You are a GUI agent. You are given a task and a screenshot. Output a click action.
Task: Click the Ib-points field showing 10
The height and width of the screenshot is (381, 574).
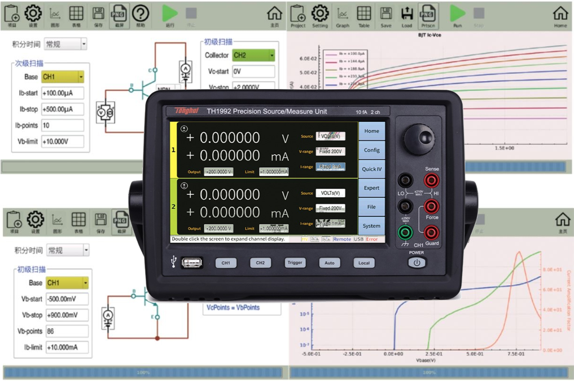(63, 125)
